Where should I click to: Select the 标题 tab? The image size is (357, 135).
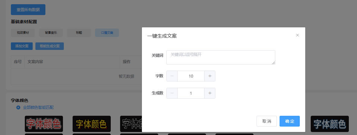click(x=79, y=33)
